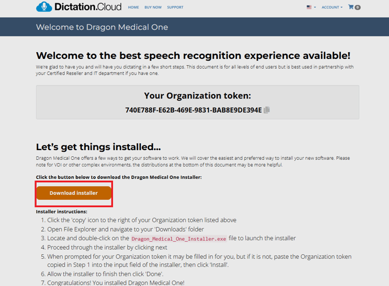Image resolution: width=389 pixels, height=286 pixels.
Task: Click the US flag icon
Action: click(x=309, y=7)
